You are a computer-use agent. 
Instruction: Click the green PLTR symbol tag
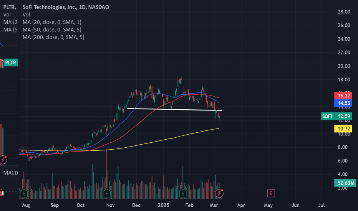tap(10, 63)
